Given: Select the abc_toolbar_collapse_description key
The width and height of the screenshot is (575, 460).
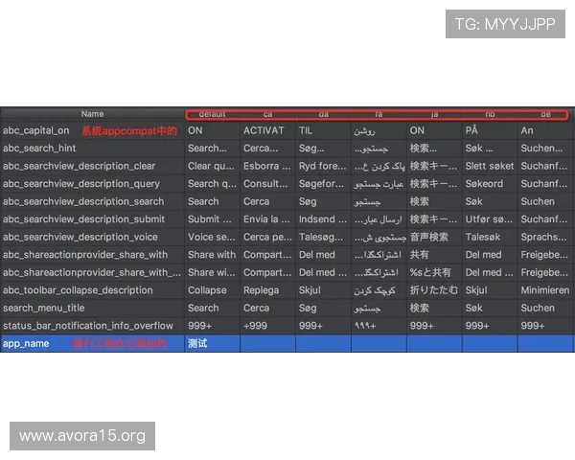Looking at the screenshot, I should coord(78,290).
